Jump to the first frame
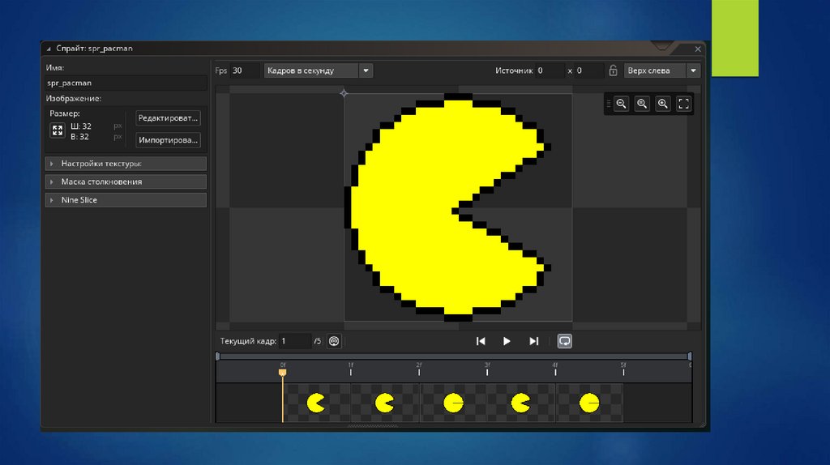Viewport: 830px width, 465px height. (481, 341)
